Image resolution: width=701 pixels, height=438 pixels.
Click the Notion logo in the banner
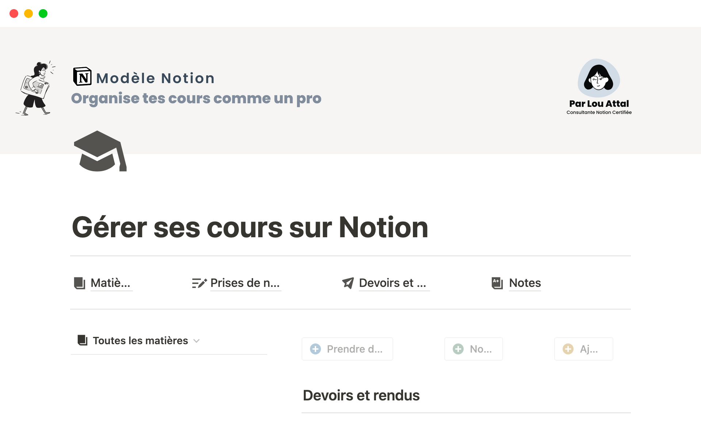83,77
